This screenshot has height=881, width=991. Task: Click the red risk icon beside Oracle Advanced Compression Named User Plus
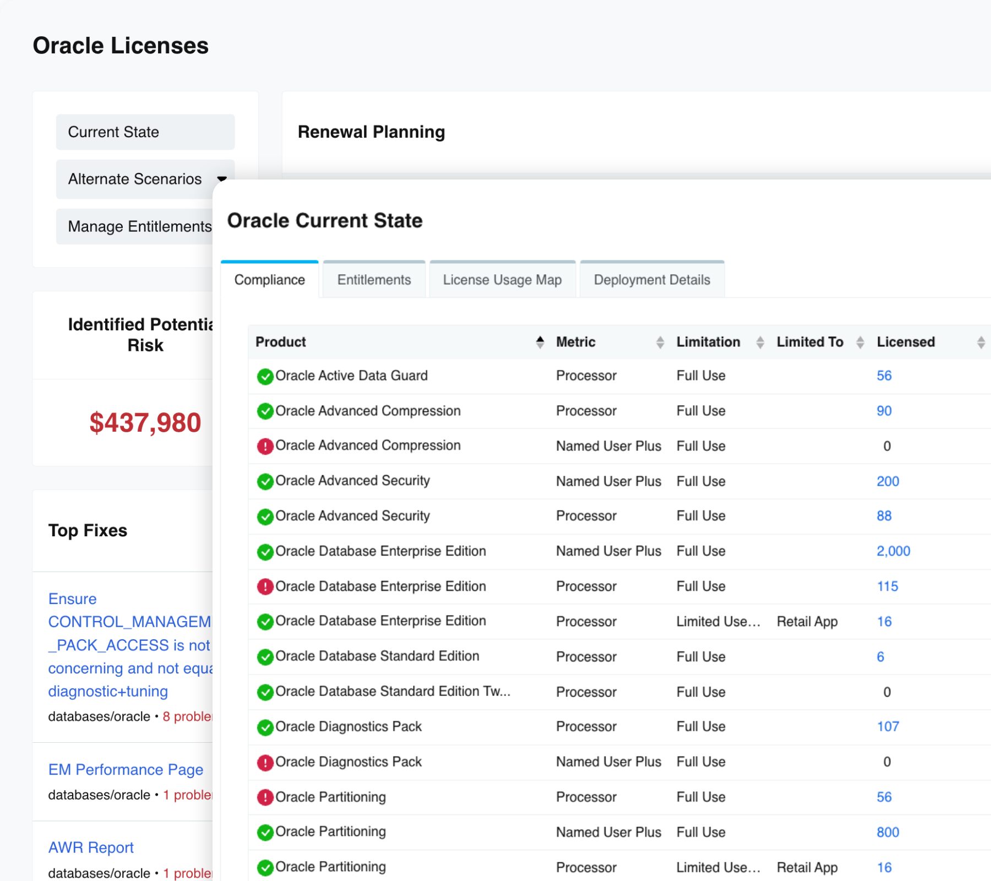pos(265,446)
